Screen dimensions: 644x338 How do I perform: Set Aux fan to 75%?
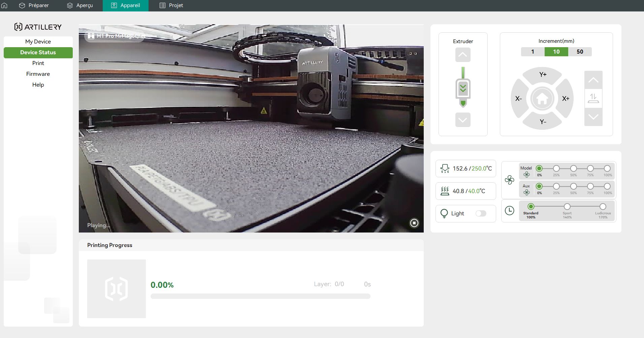(590, 186)
